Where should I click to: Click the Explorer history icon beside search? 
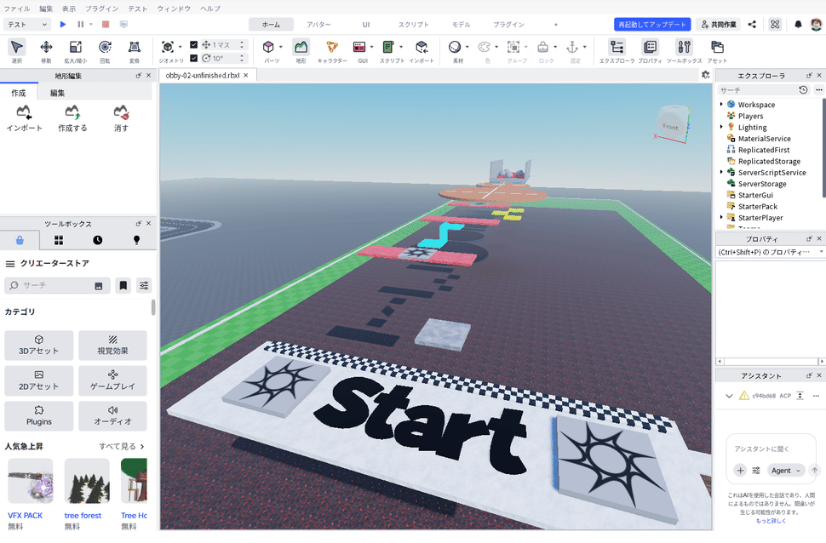pyautogui.click(x=803, y=90)
